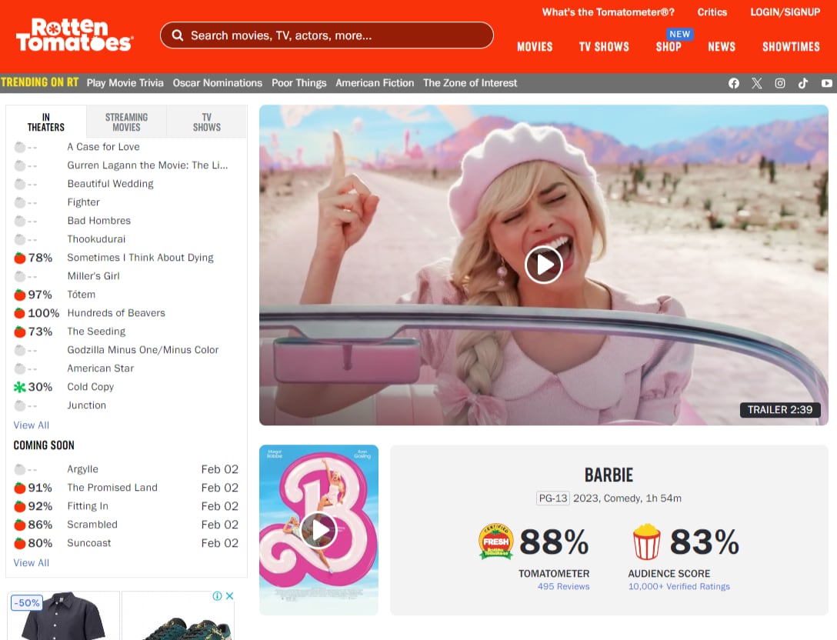This screenshot has height=640, width=837.
Task: Open the Instagram social icon
Action: click(x=780, y=83)
